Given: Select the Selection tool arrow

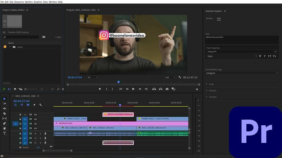Looking at the screenshot, I should [4, 99].
